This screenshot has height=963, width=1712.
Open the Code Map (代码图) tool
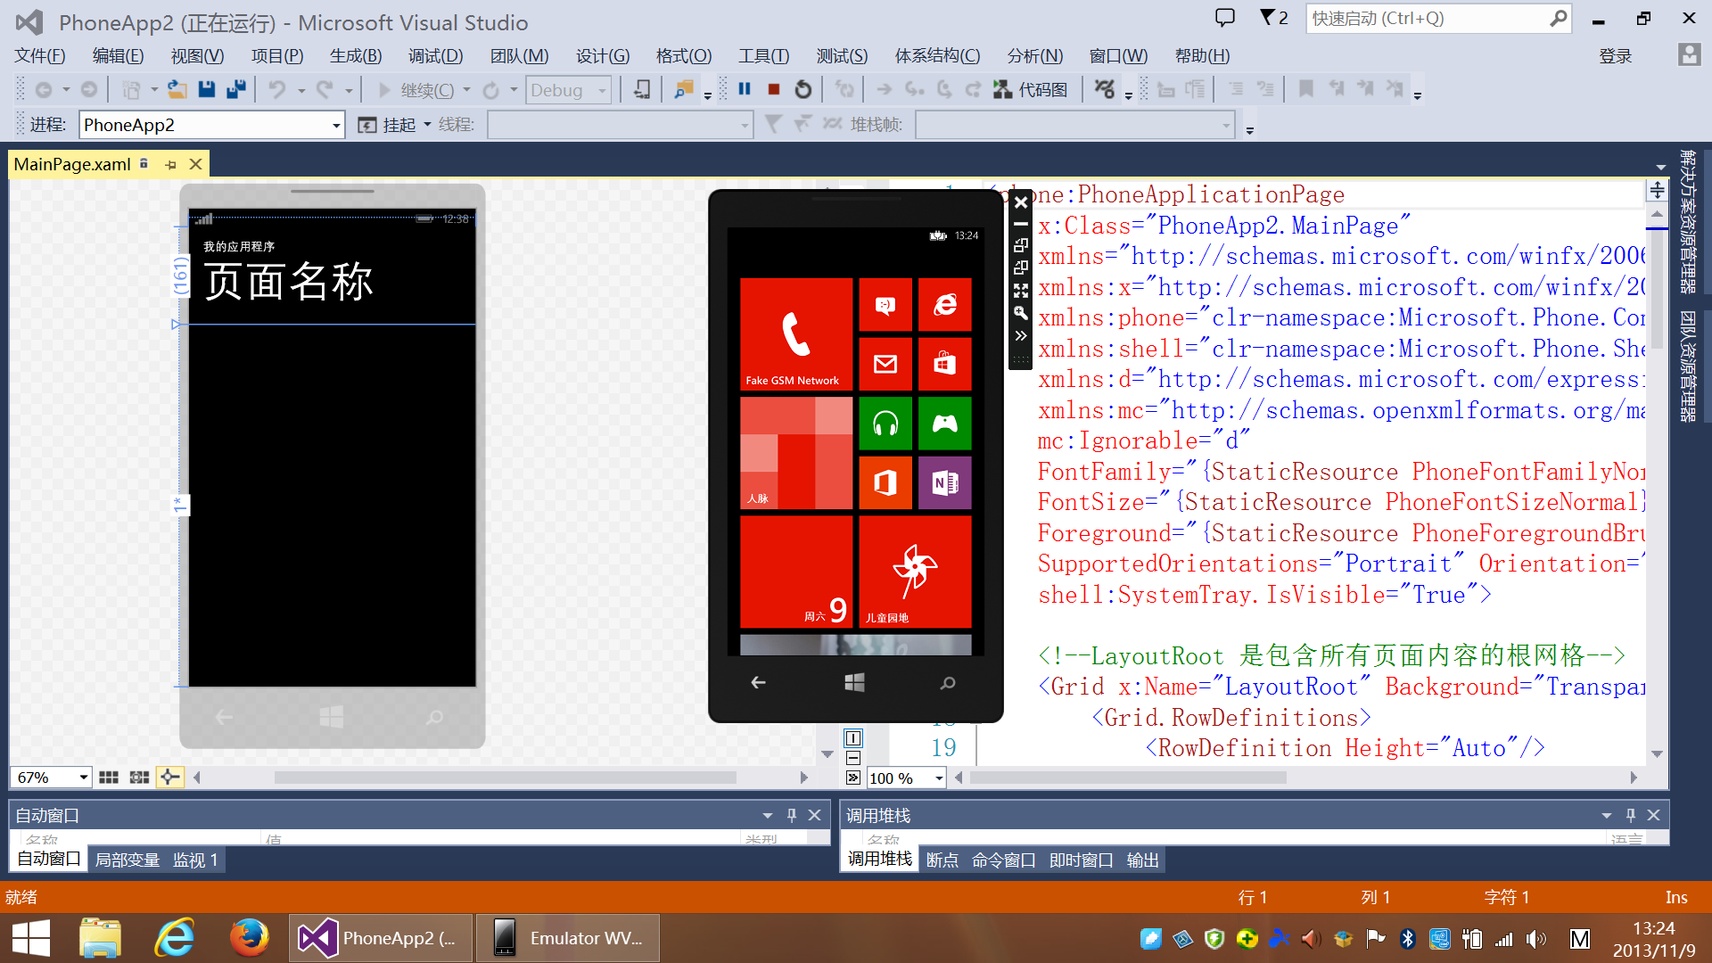pyautogui.click(x=1031, y=89)
